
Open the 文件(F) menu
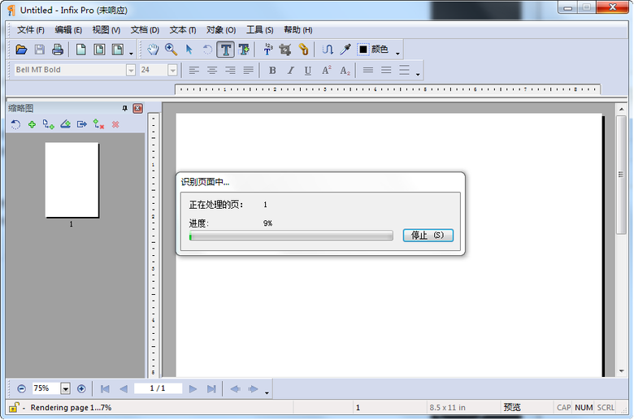31,30
